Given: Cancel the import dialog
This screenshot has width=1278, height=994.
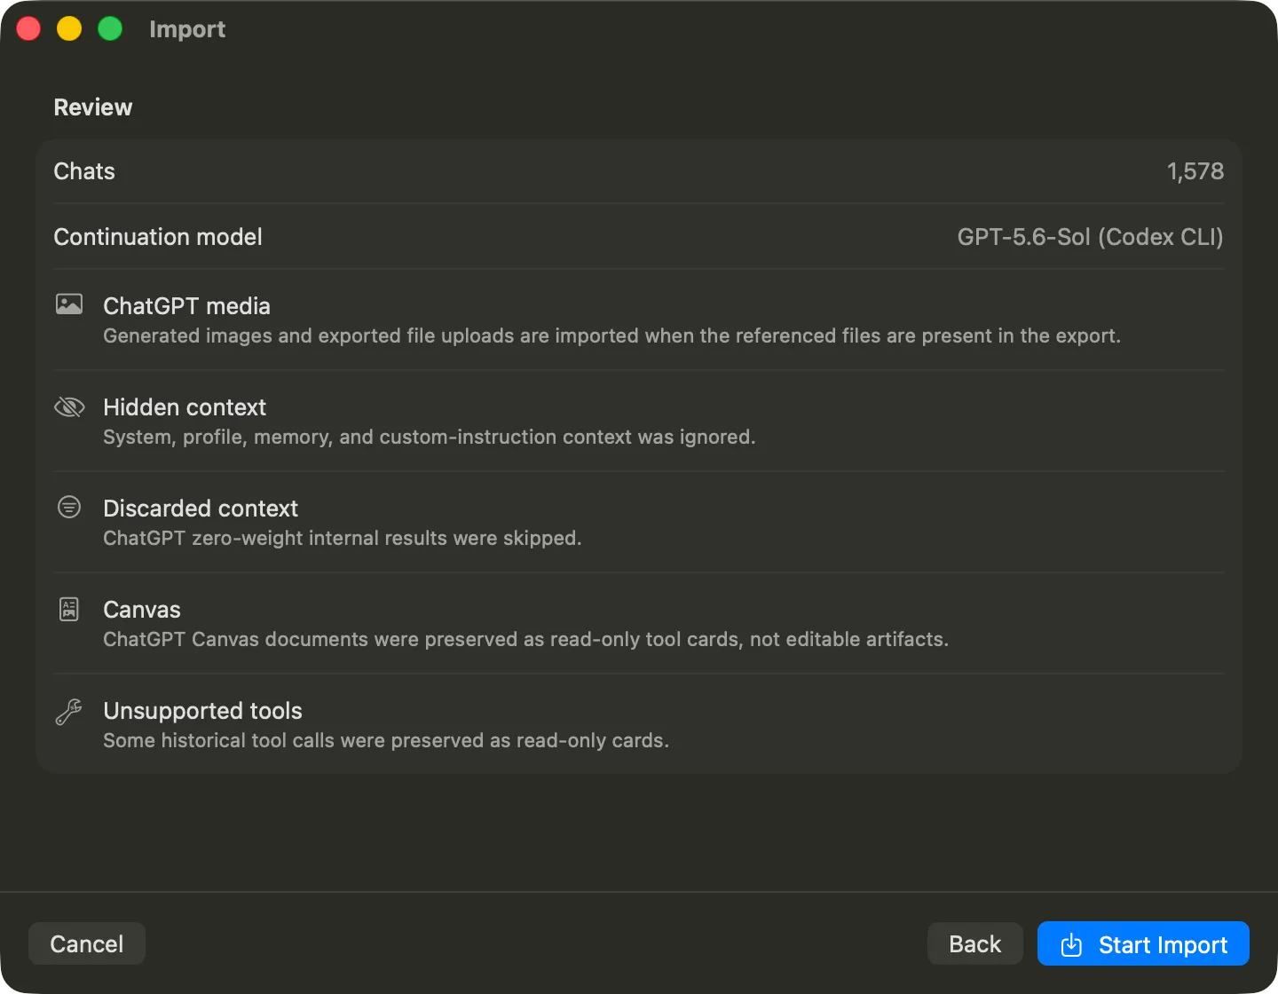Looking at the screenshot, I should tap(87, 943).
